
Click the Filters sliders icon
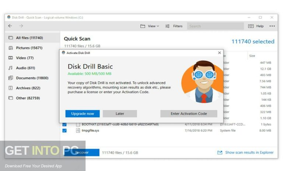(167, 26)
